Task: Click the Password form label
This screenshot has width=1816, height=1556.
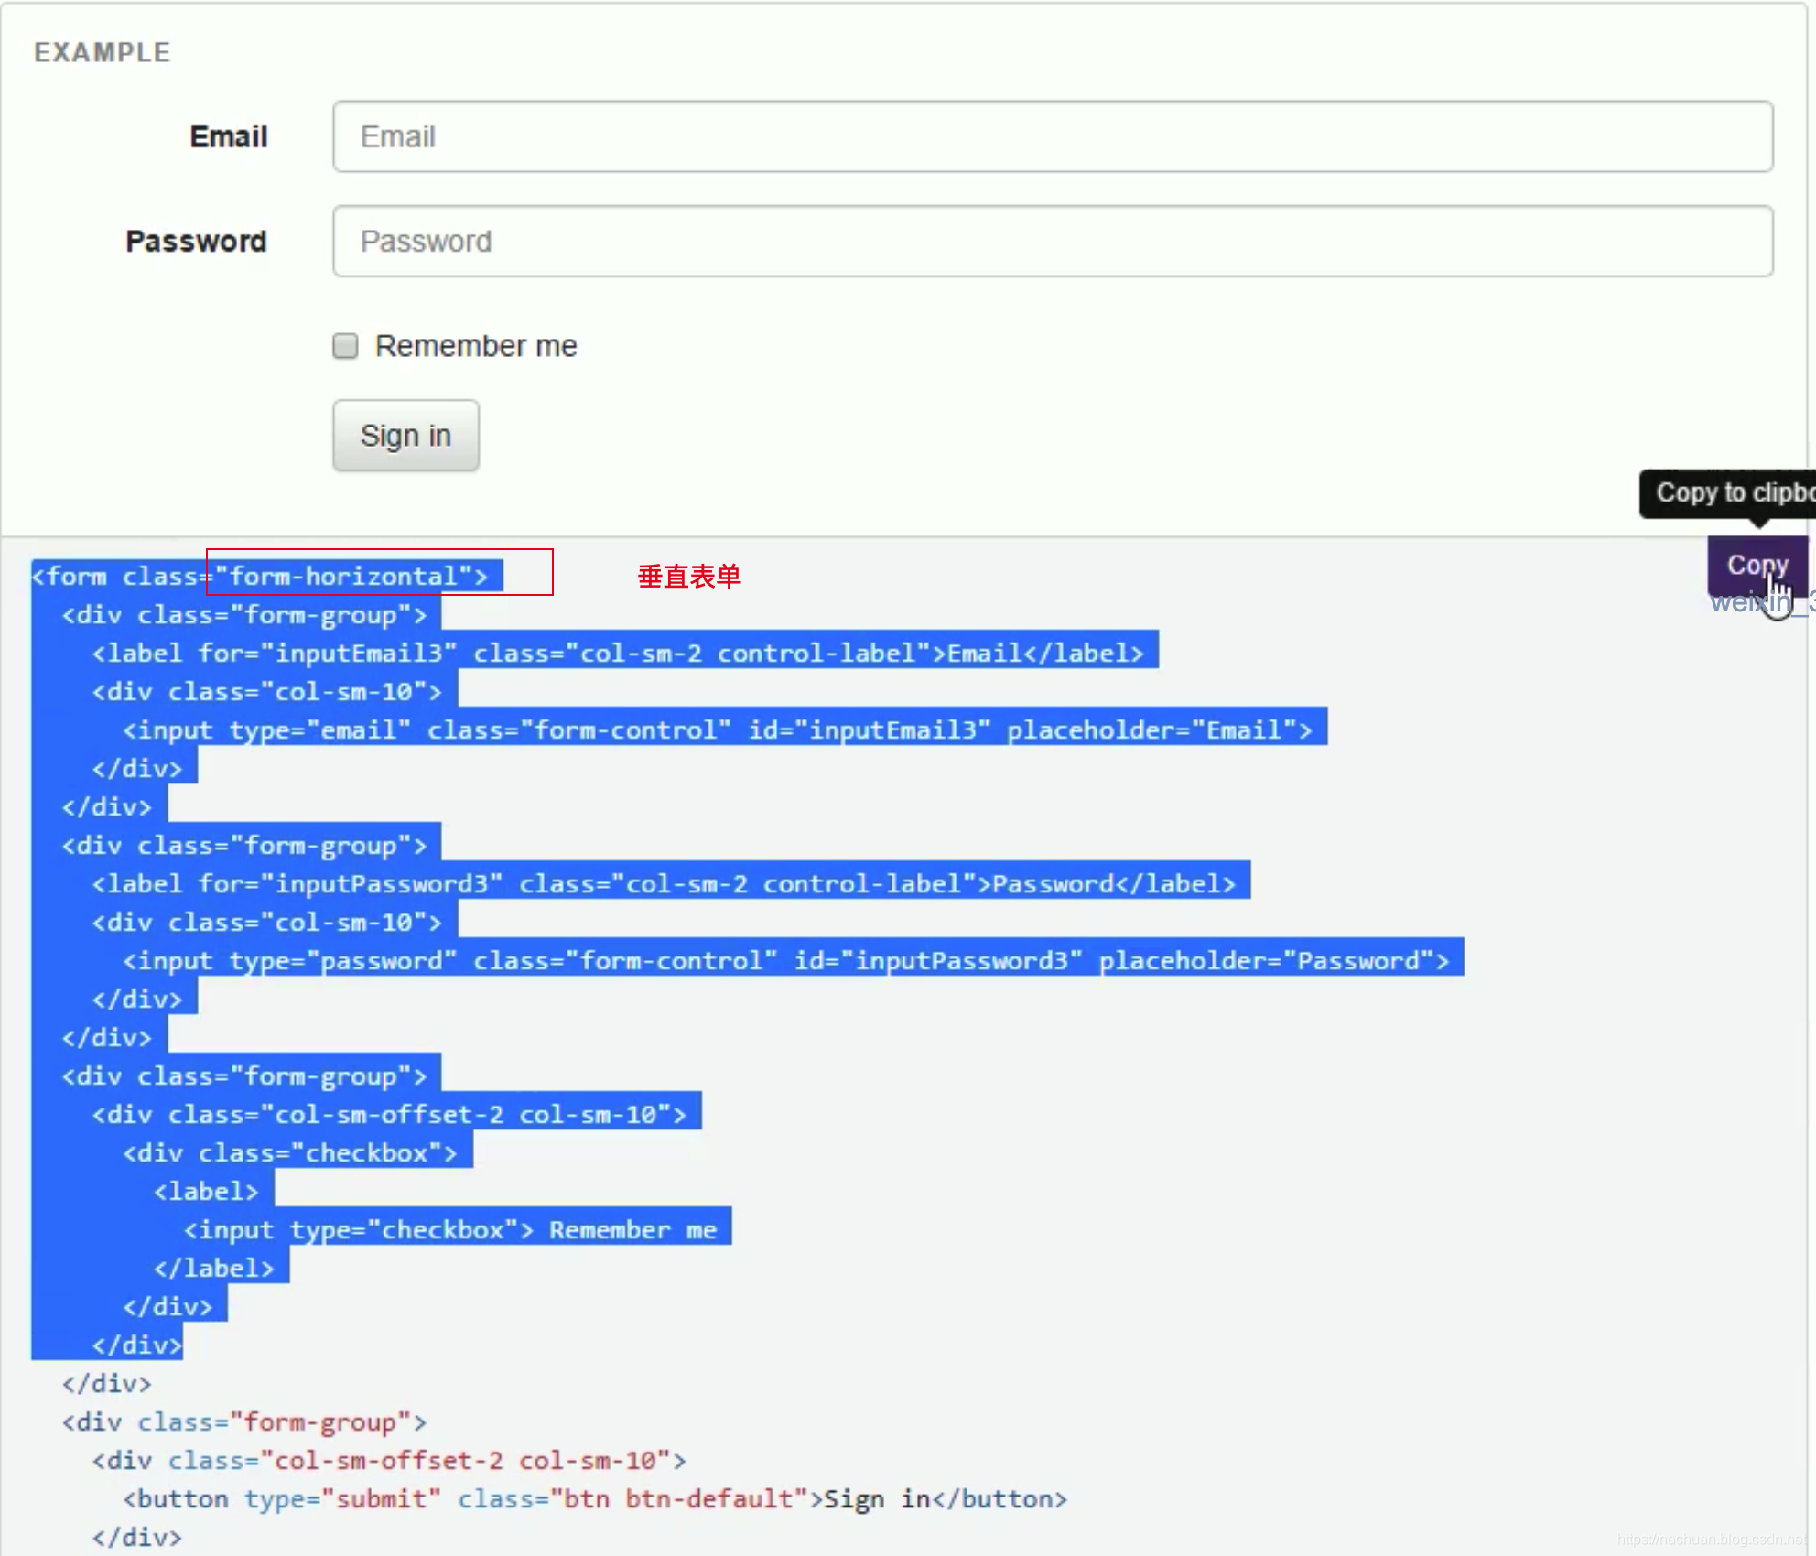Action: 196,242
